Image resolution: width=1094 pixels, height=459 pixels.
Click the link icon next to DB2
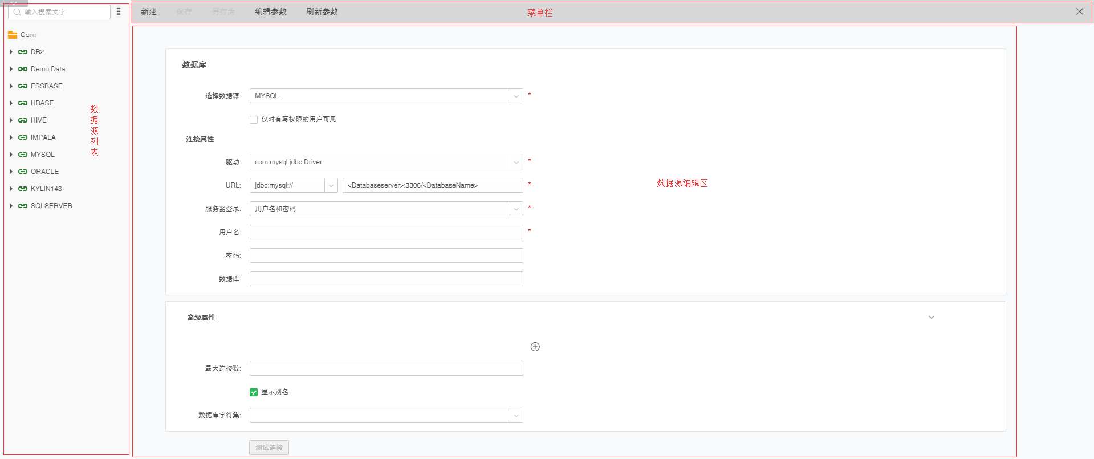[23, 52]
